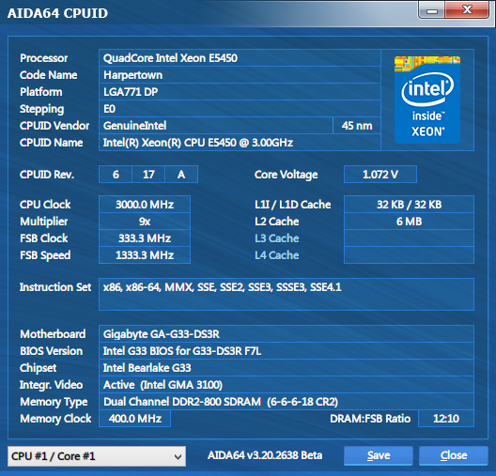Click the Multiplier 9x value
This screenshot has width=496, height=476.
pyautogui.click(x=145, y=222)
